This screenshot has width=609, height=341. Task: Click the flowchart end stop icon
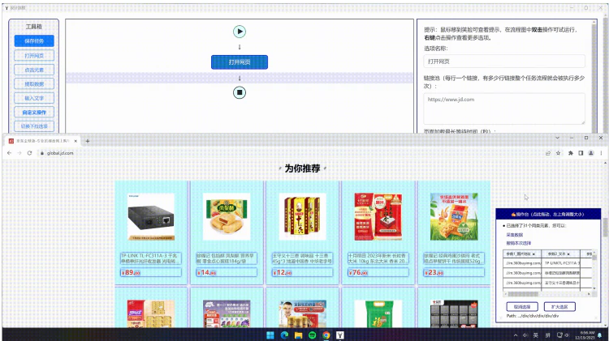tap(240, 92)
